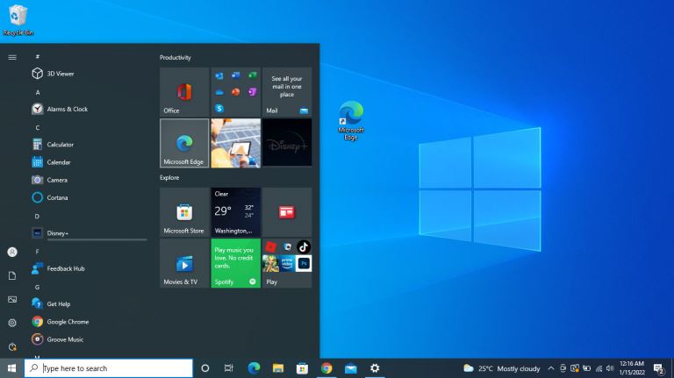Click the letter D header in app list
Screen dimensions: 674x378
coord(38,216)
